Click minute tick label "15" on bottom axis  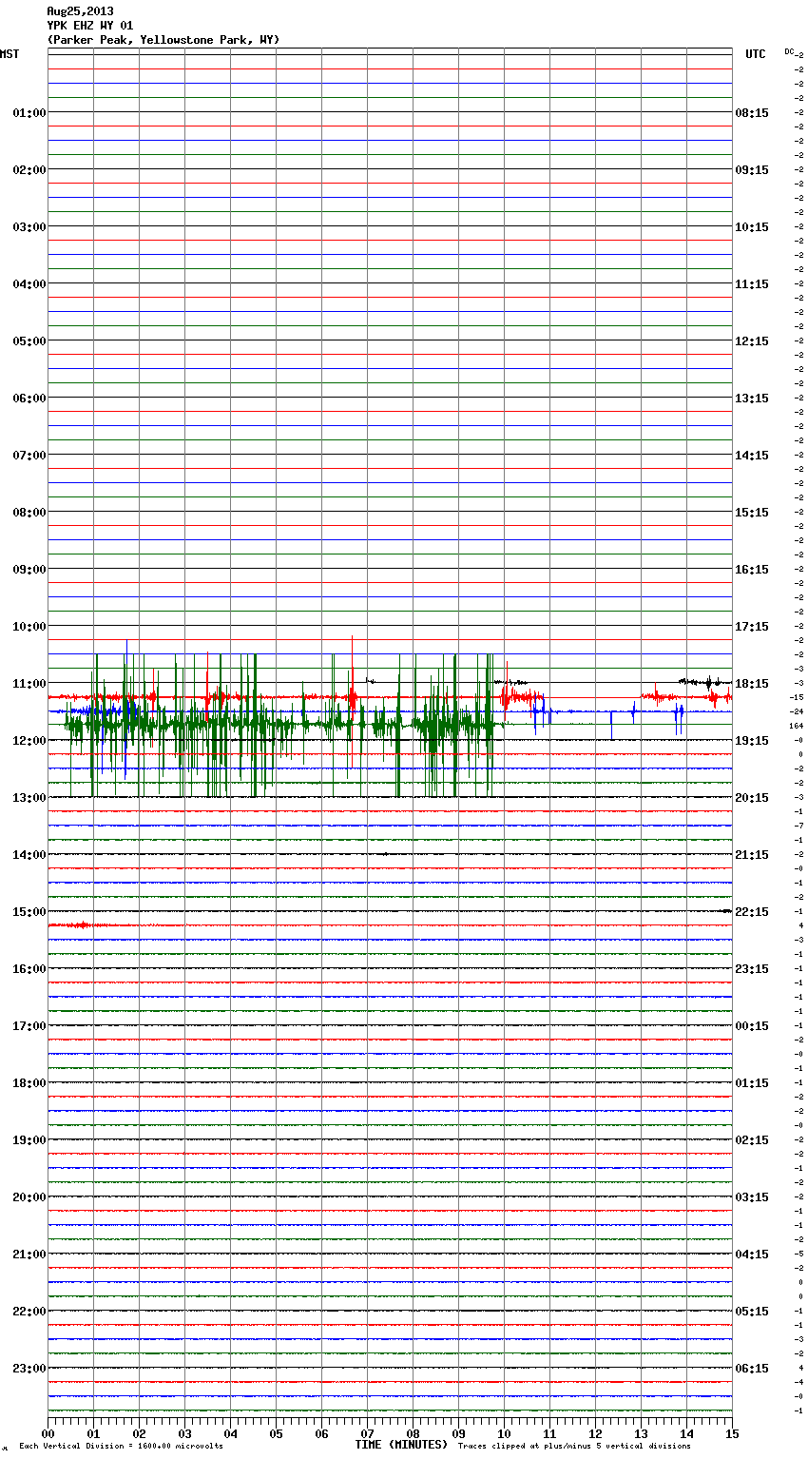(x=732, y=1433)
